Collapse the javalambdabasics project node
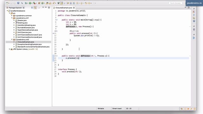The width and height of the screenshot is (203, 114). [7, 11]
